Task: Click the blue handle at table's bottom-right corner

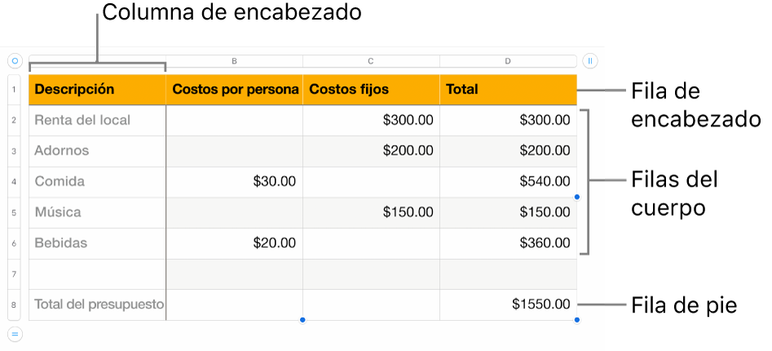Action: tap(577, 320)
